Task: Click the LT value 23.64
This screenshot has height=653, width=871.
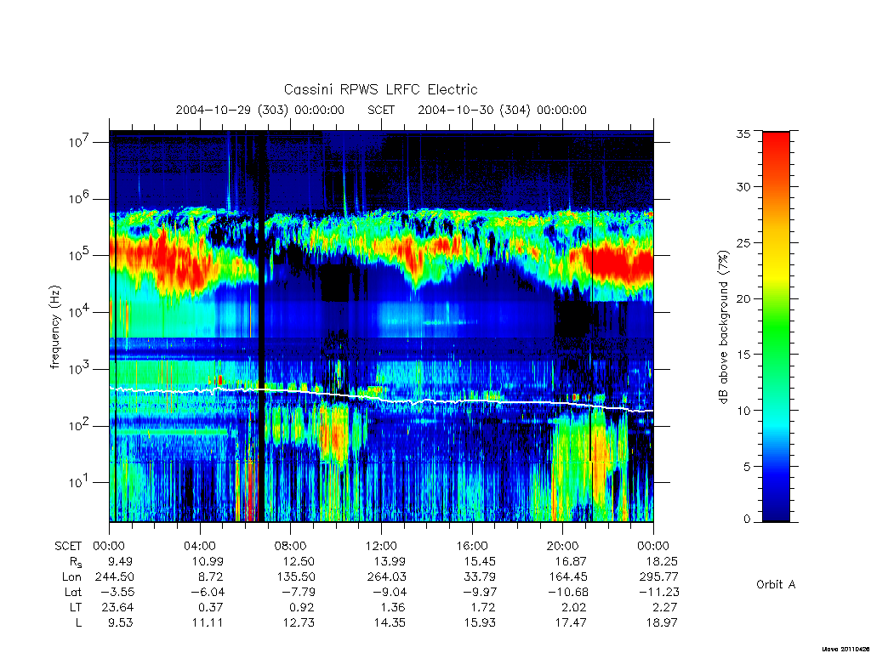Action: pyautogui.click(x=117, y=607)
